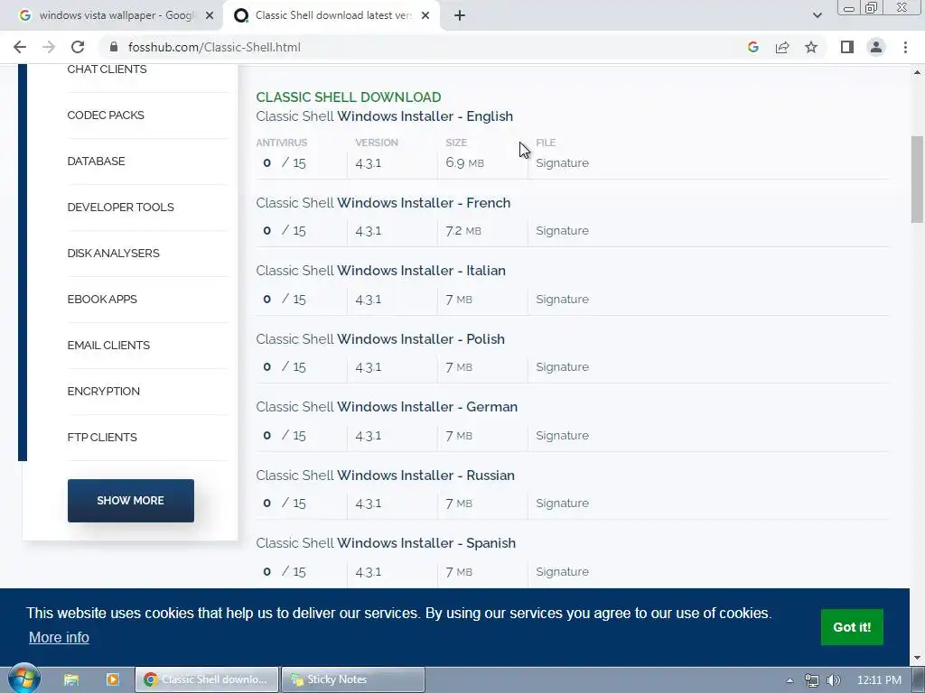Click version 4.3.1 in the English row
The width and height of the screenshot is (925, 693).
pyautogui.click(x=369, y=162)
